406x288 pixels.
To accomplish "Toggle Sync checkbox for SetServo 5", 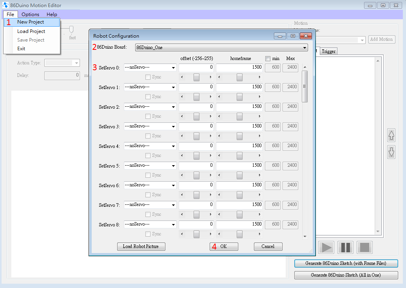I will 148,175.
